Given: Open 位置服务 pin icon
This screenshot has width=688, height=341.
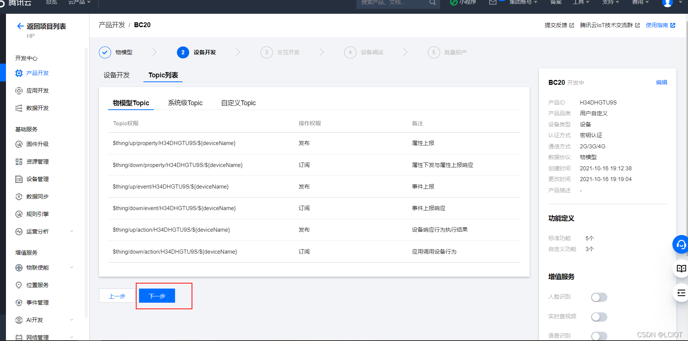Looking at the screenshot, I should pyautogui.click(x=19, y=285).
